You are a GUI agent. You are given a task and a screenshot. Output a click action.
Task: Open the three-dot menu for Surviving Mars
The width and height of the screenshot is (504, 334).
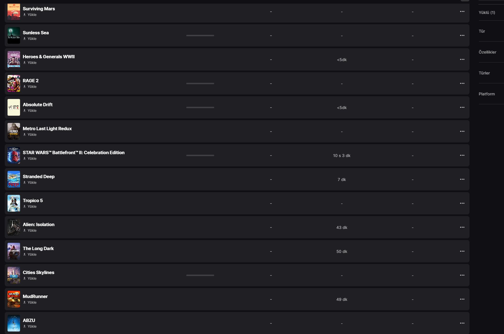(462, 11)
